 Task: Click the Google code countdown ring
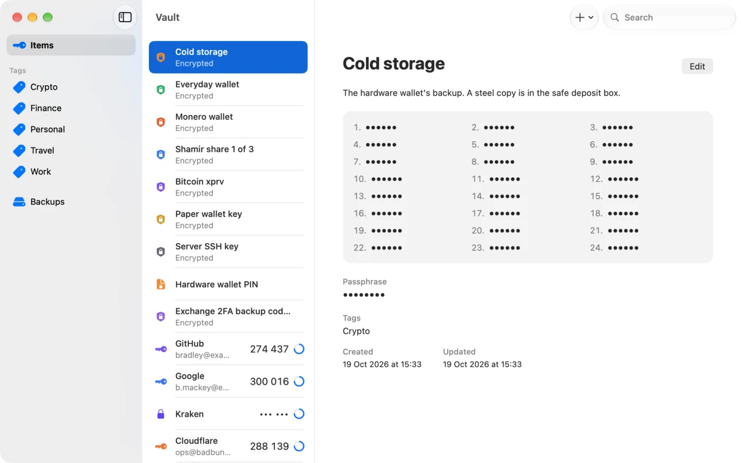tap(299, 381)
